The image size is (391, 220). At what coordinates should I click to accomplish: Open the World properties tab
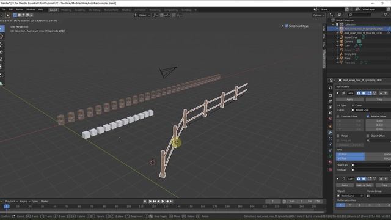(x=330, y=119)
